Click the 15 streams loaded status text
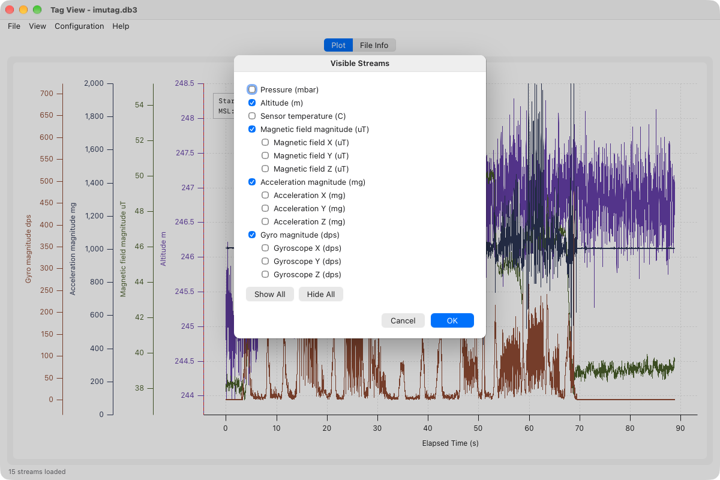This screenshot has height=480, width=720. [x=37, y=472]
